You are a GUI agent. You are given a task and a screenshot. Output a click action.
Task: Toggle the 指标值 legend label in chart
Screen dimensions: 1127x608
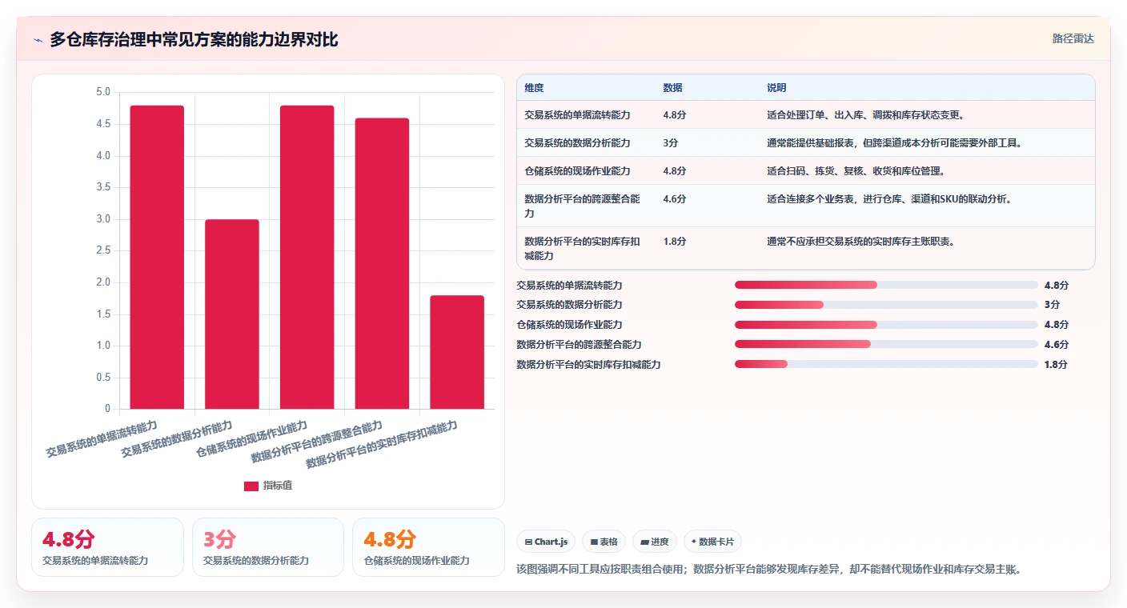278,486
